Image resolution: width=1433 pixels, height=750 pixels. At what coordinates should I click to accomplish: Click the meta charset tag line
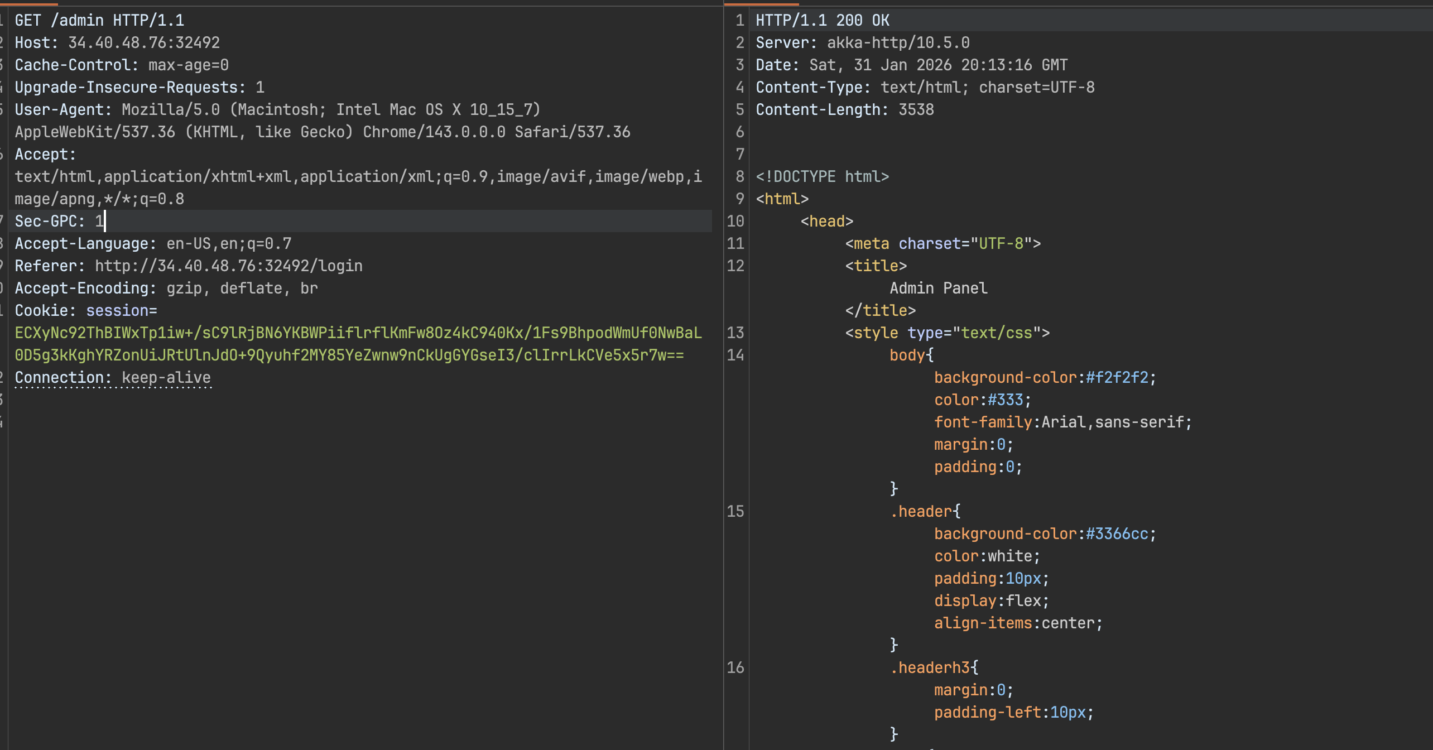coord(943,244)
